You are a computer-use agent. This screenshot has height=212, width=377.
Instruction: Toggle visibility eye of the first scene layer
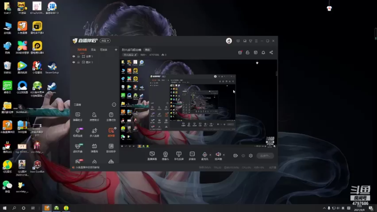pyautogui.click(x=74, y=57)
